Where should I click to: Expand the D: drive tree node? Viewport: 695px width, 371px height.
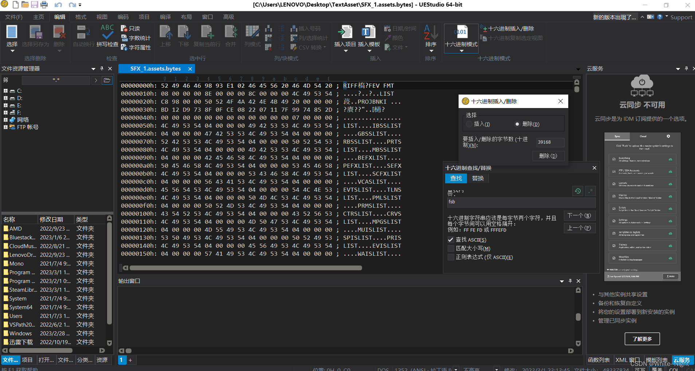pos(5,98)
